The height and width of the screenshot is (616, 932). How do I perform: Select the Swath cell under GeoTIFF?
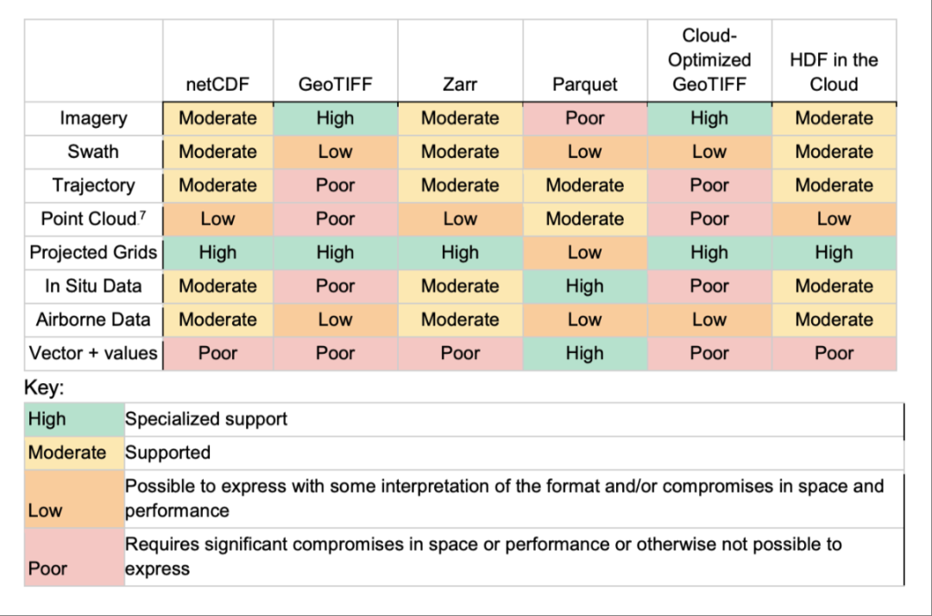pyautogui.click(x=335, y=152)
